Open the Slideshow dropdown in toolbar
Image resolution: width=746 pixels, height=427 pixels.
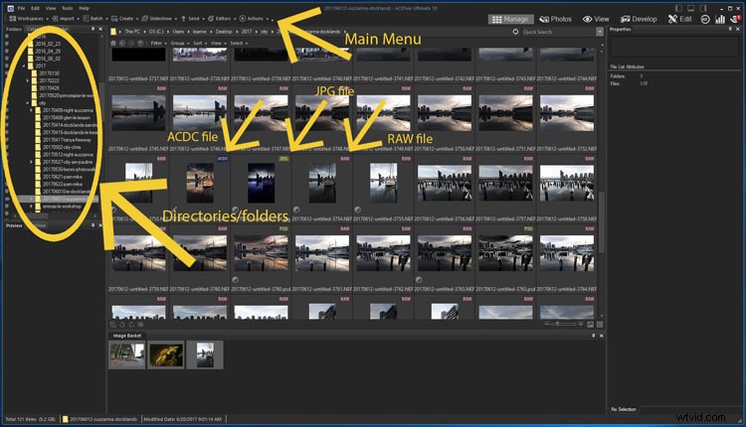pos(159,19)
